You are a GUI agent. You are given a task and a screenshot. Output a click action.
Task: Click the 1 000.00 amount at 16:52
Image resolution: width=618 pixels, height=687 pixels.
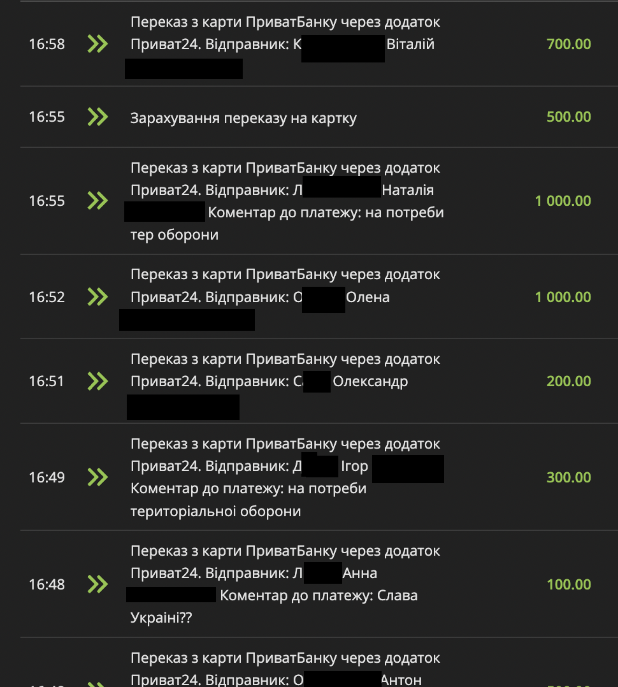click(563, 297)
